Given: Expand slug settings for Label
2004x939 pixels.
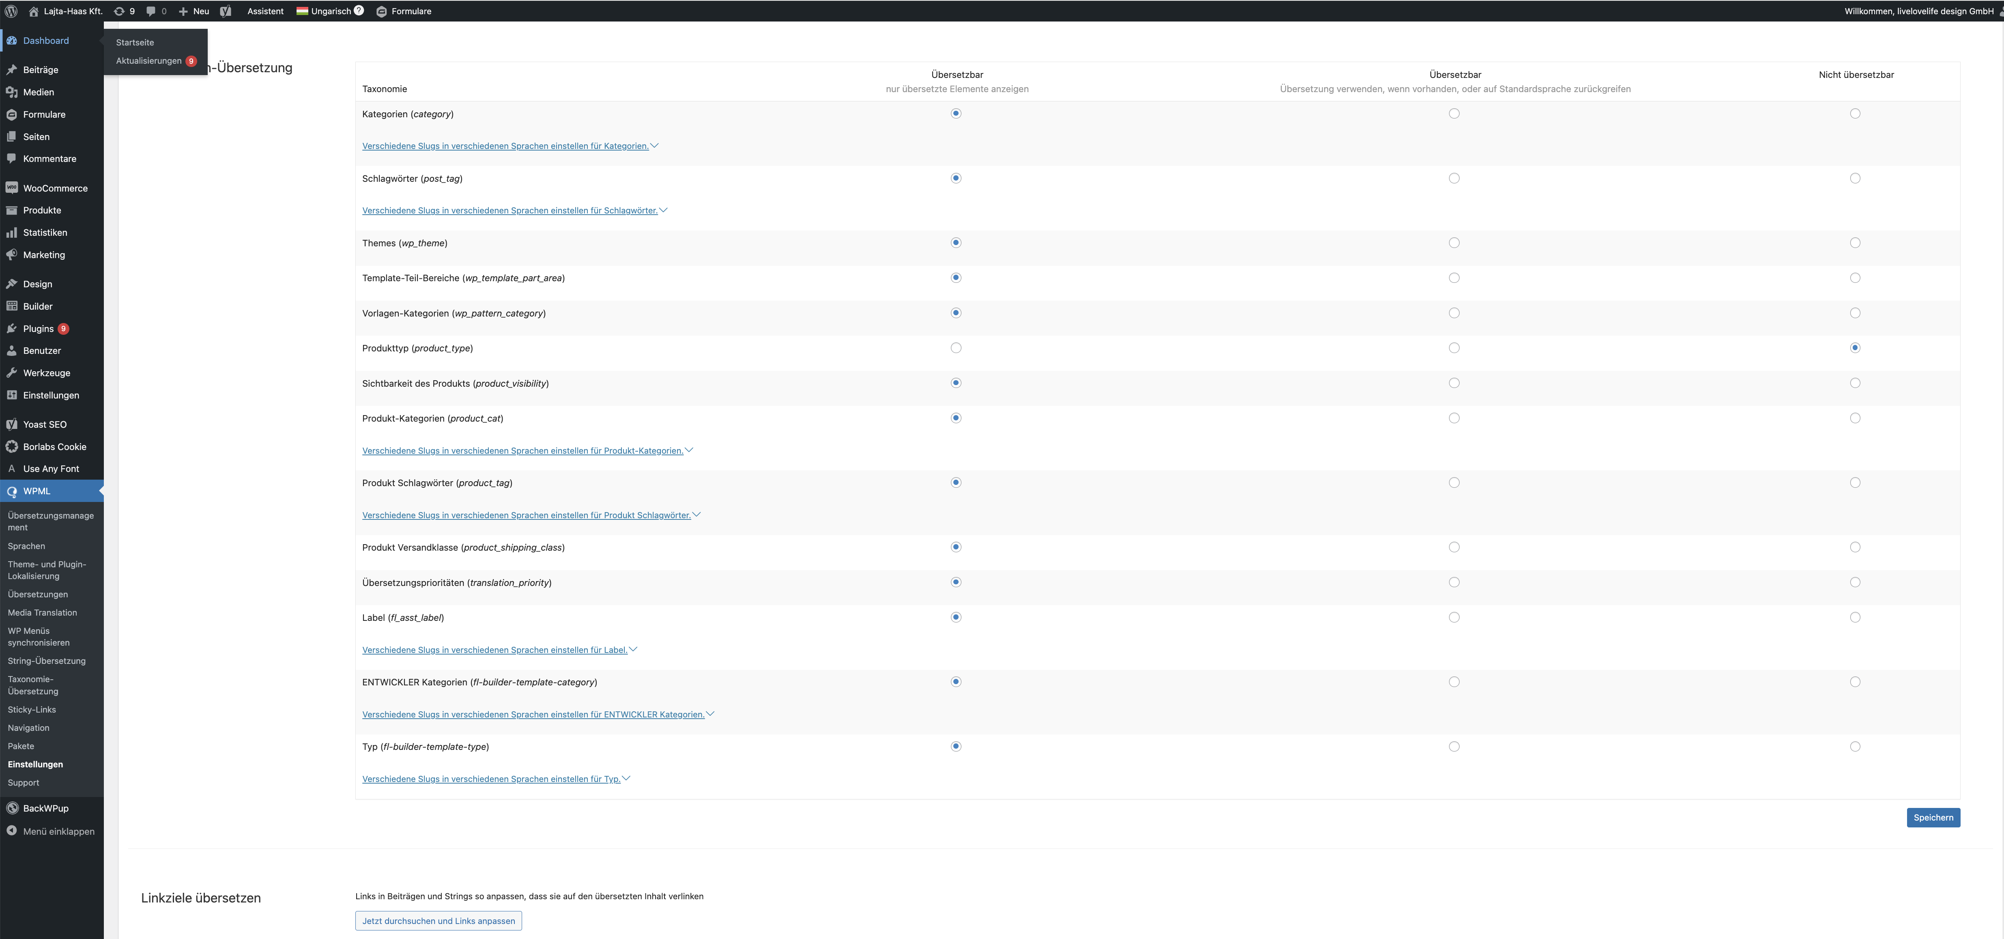Looking at the screenshot, I should click(x=499, y=650).
